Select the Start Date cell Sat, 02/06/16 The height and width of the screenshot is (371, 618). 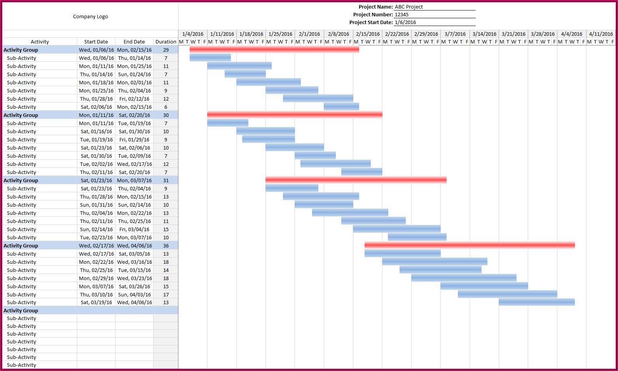coord(96,107)
